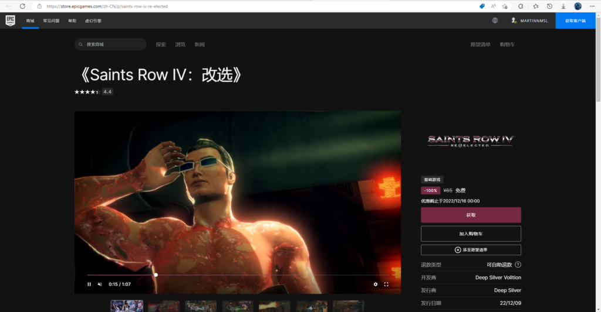Click the Saints Row IV Re-Elected logo

[471, 140]
